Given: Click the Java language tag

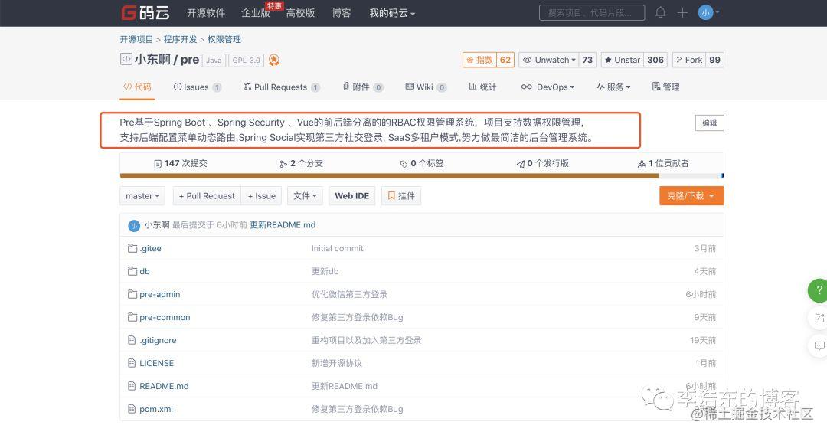Looking at the screenshot, I should (x=214, y=60).
